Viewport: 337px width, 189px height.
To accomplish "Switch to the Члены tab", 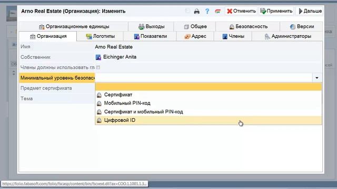I will click(x=233, y=36).
